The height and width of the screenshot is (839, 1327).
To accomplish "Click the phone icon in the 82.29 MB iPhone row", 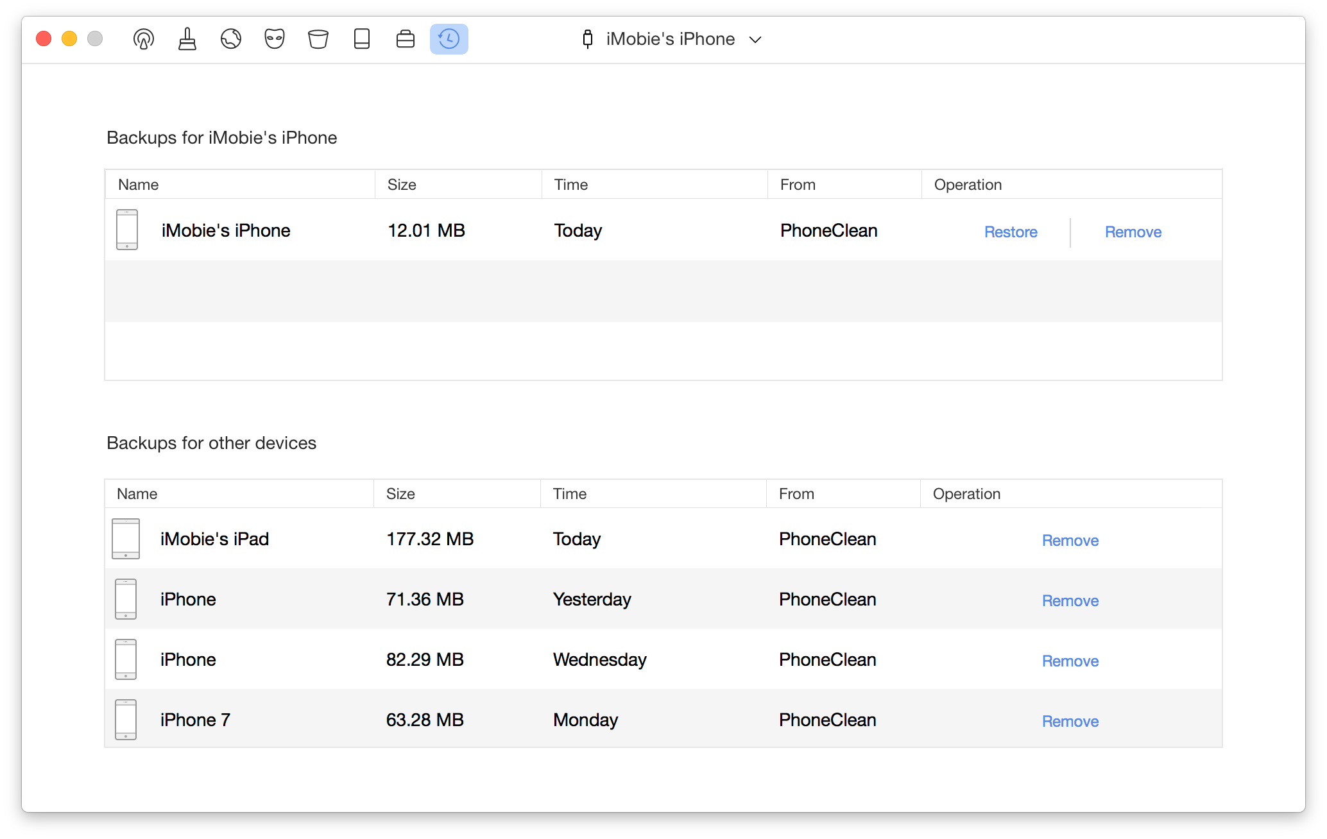I will (126, 659).
